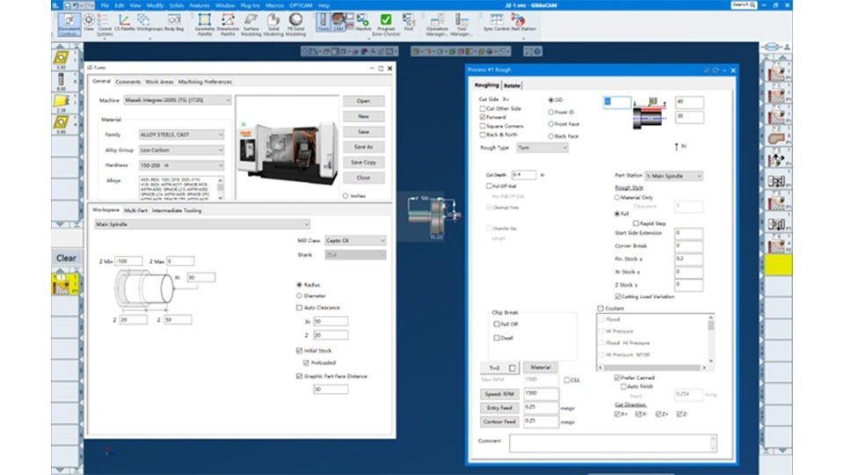Switch to the Comments tab

pyautogui.click(x=127, y=82)
